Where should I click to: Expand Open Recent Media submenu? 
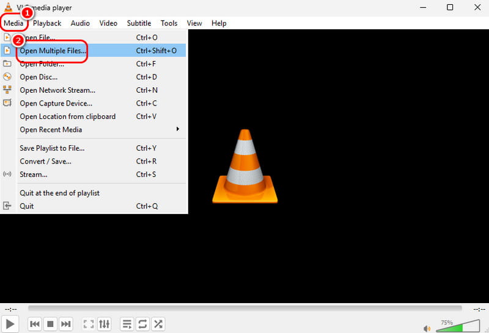94,129
